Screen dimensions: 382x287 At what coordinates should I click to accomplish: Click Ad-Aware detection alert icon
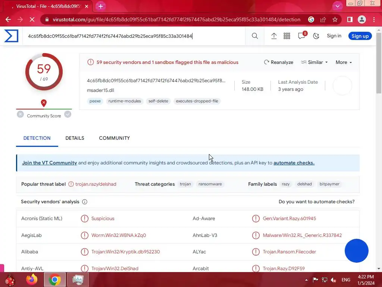(x=256, y=218)
